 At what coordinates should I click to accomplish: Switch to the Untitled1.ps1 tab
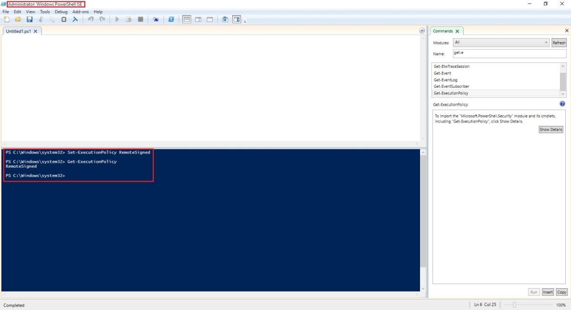(x=18, y=31)
